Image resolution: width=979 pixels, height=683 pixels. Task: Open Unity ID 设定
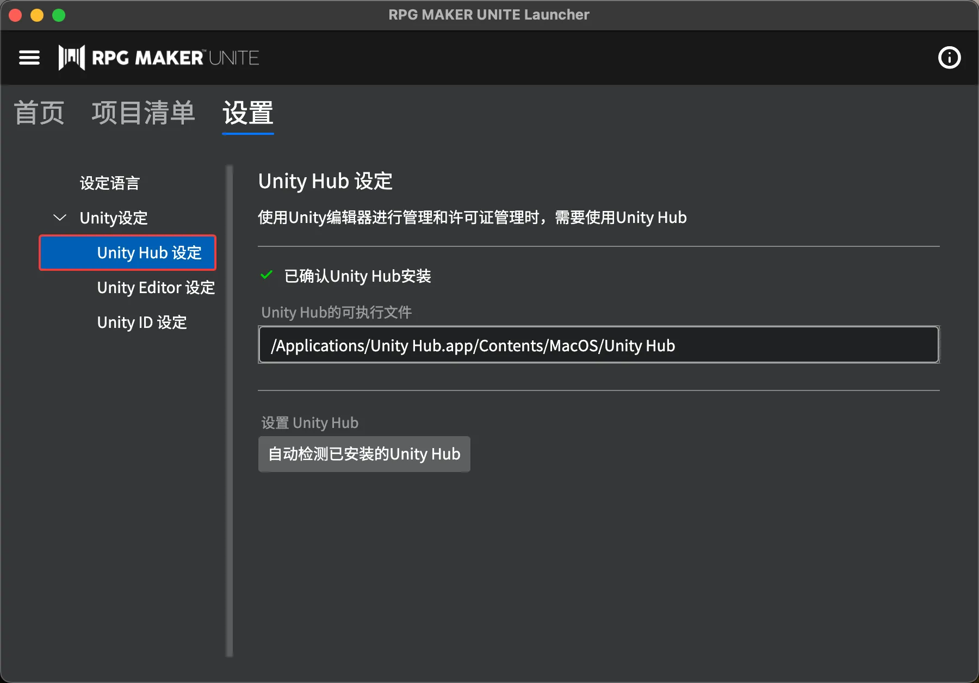[142, 322]
